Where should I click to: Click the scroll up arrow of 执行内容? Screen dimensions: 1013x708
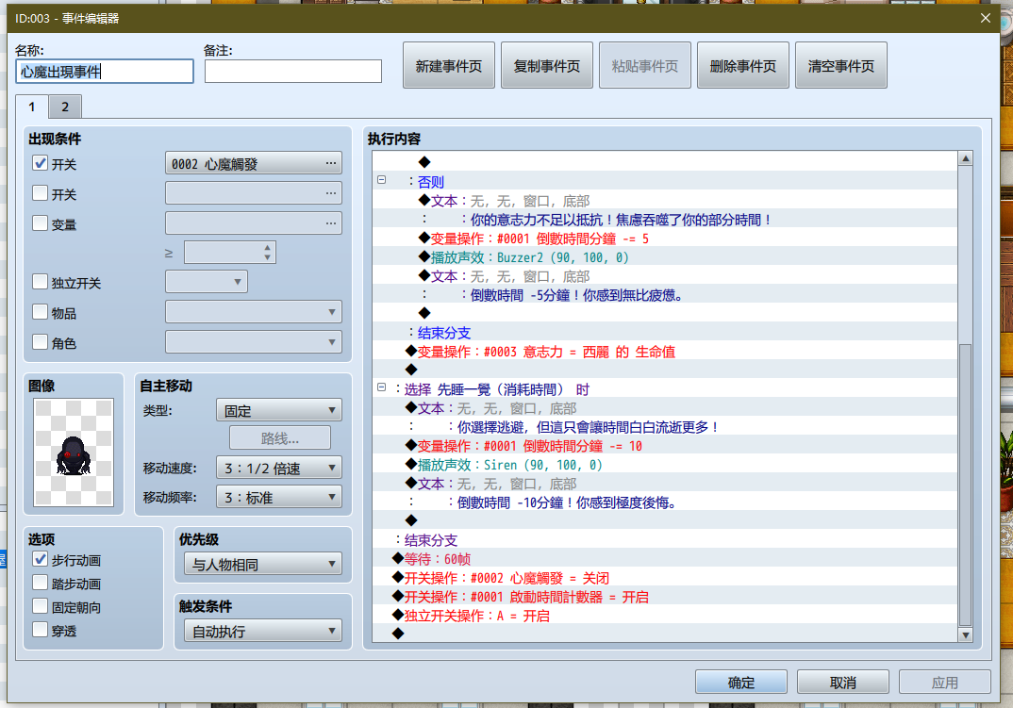965,158
